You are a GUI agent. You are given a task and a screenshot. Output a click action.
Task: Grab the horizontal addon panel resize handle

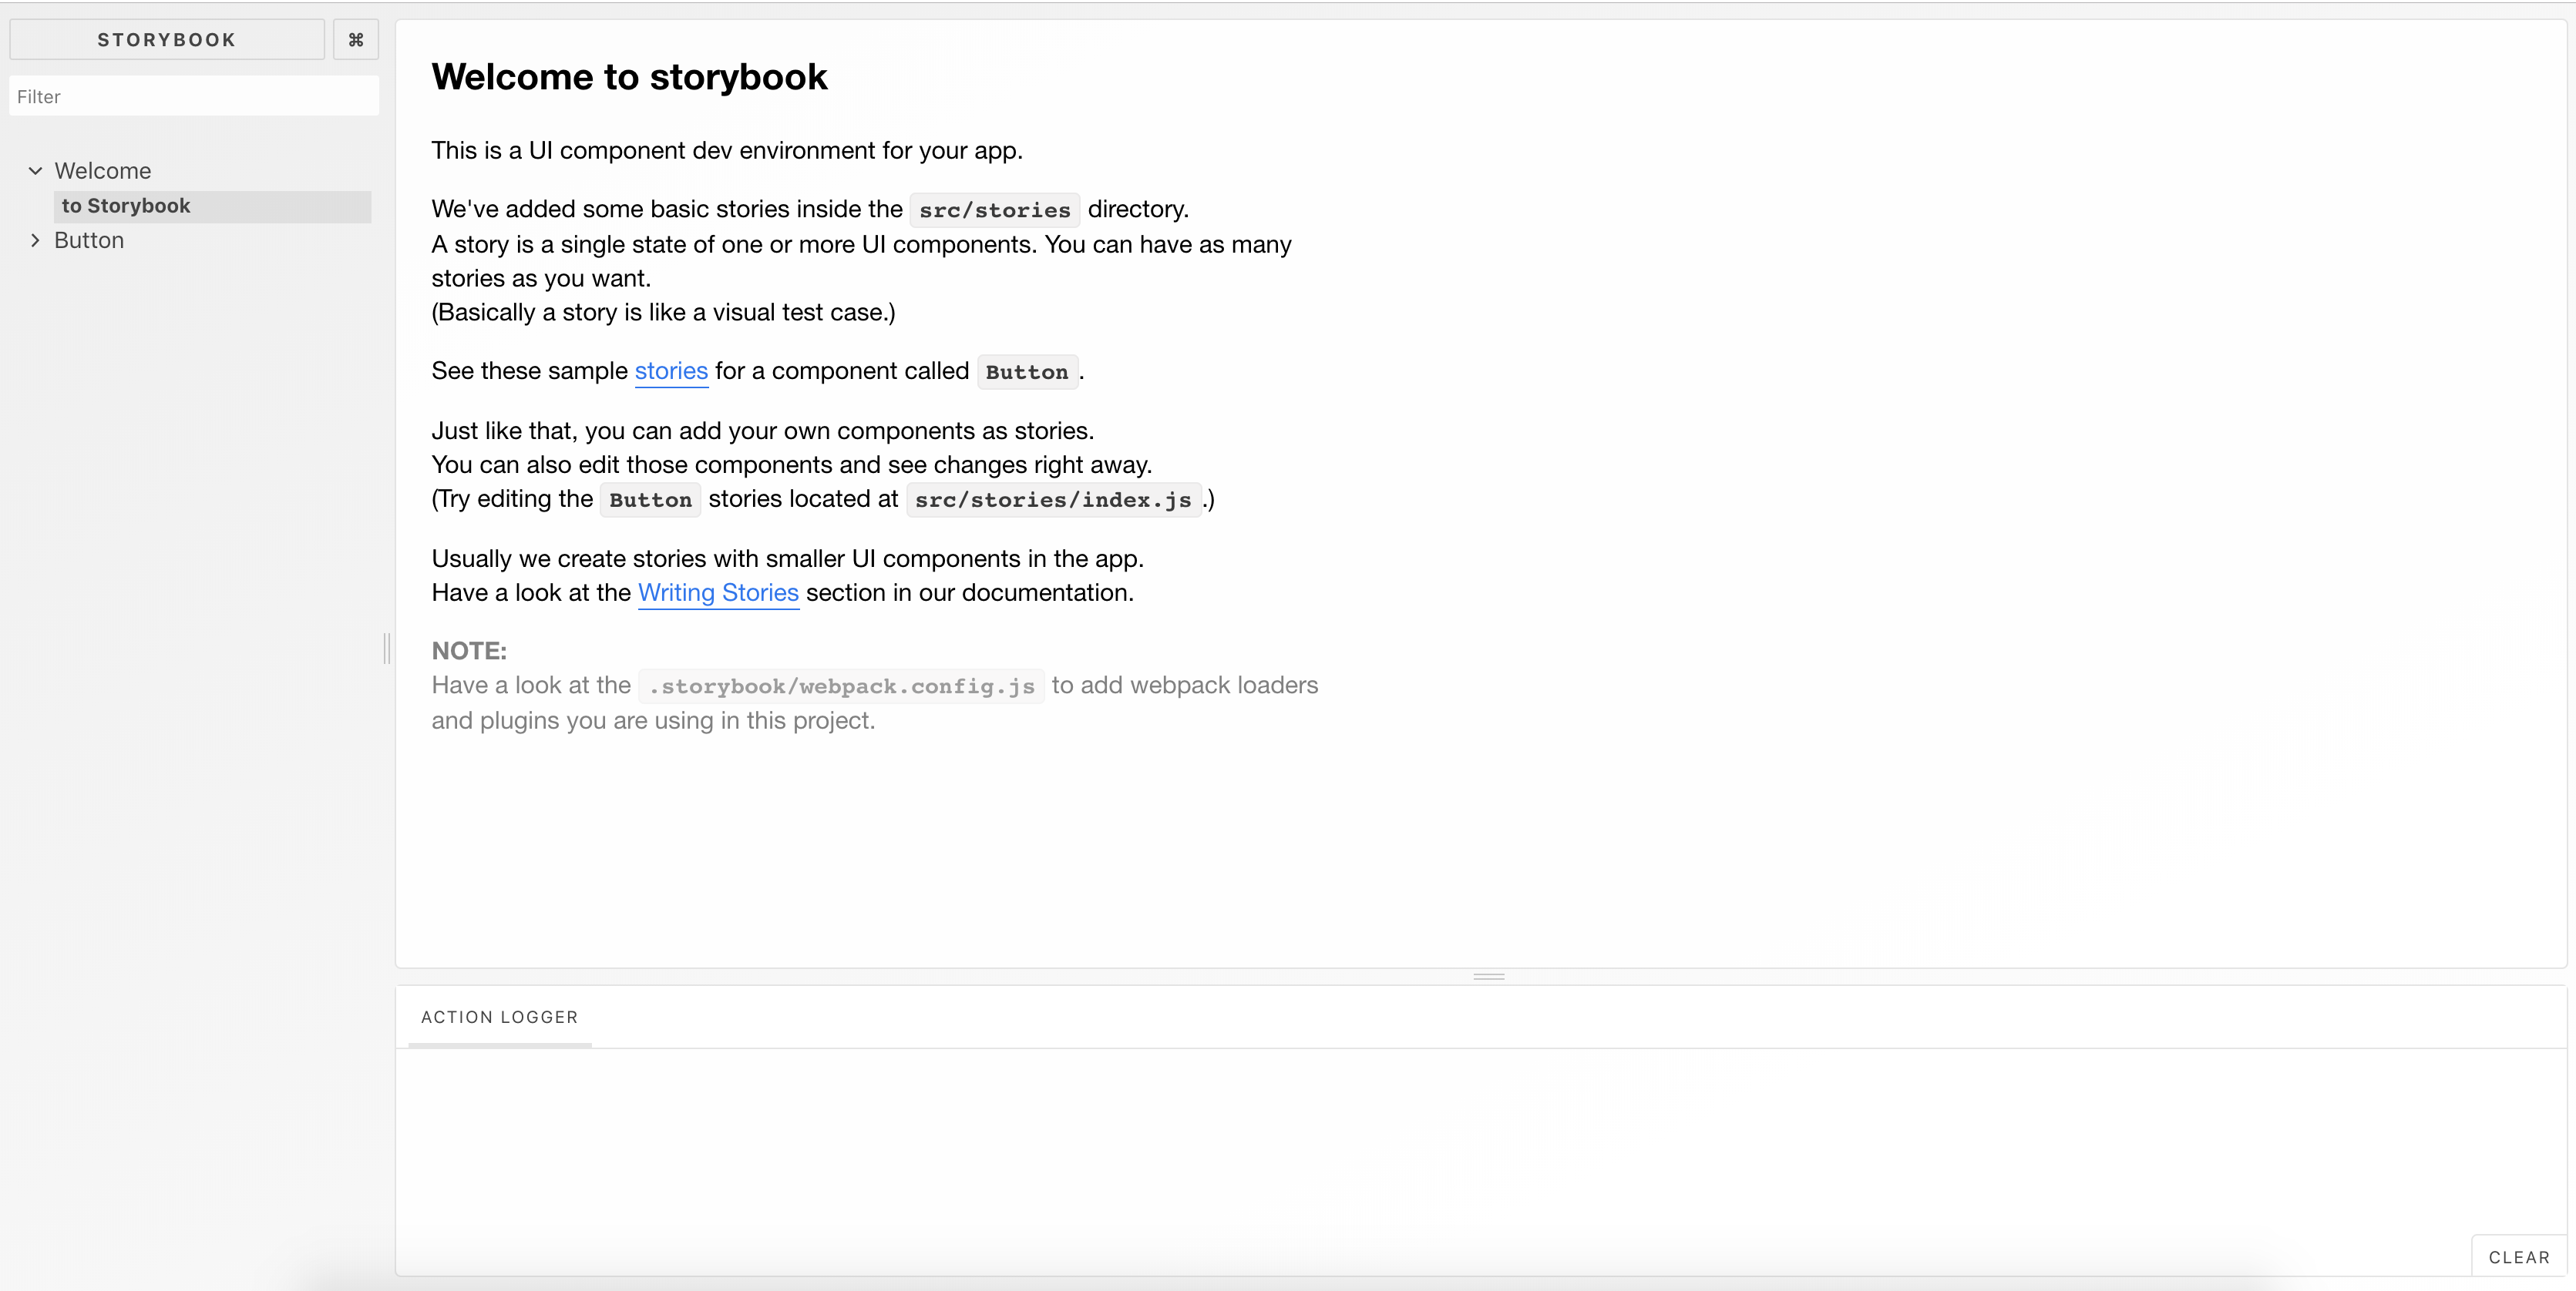(x=1489, y=976)
